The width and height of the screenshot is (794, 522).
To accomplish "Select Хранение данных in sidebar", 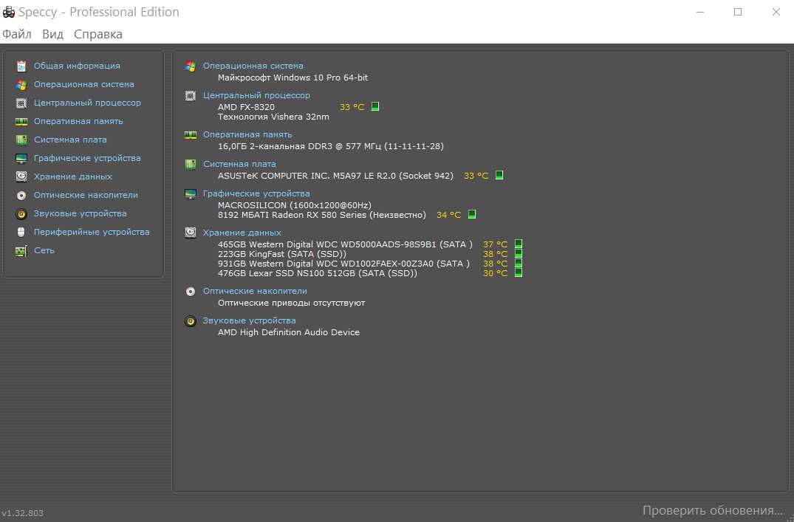I will [x=73, y=176].
